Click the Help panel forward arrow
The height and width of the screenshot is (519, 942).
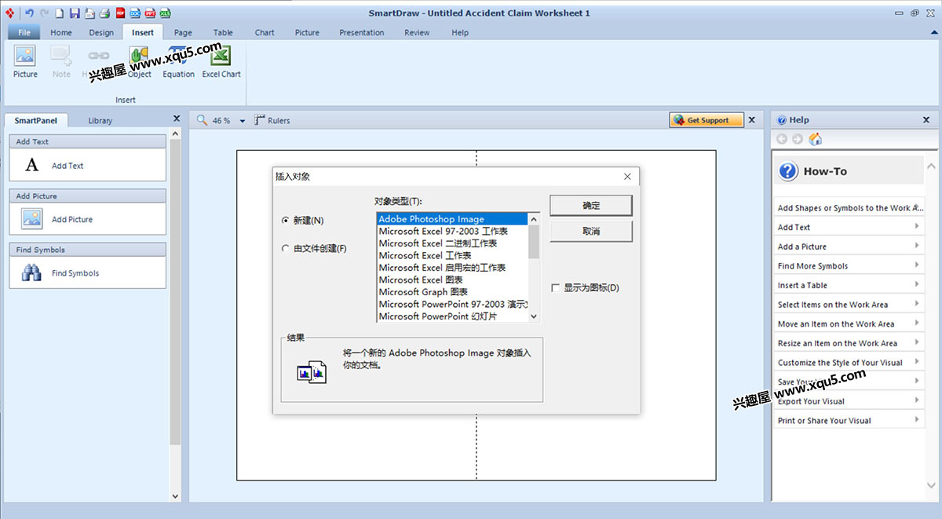click(x=798, y=139)
